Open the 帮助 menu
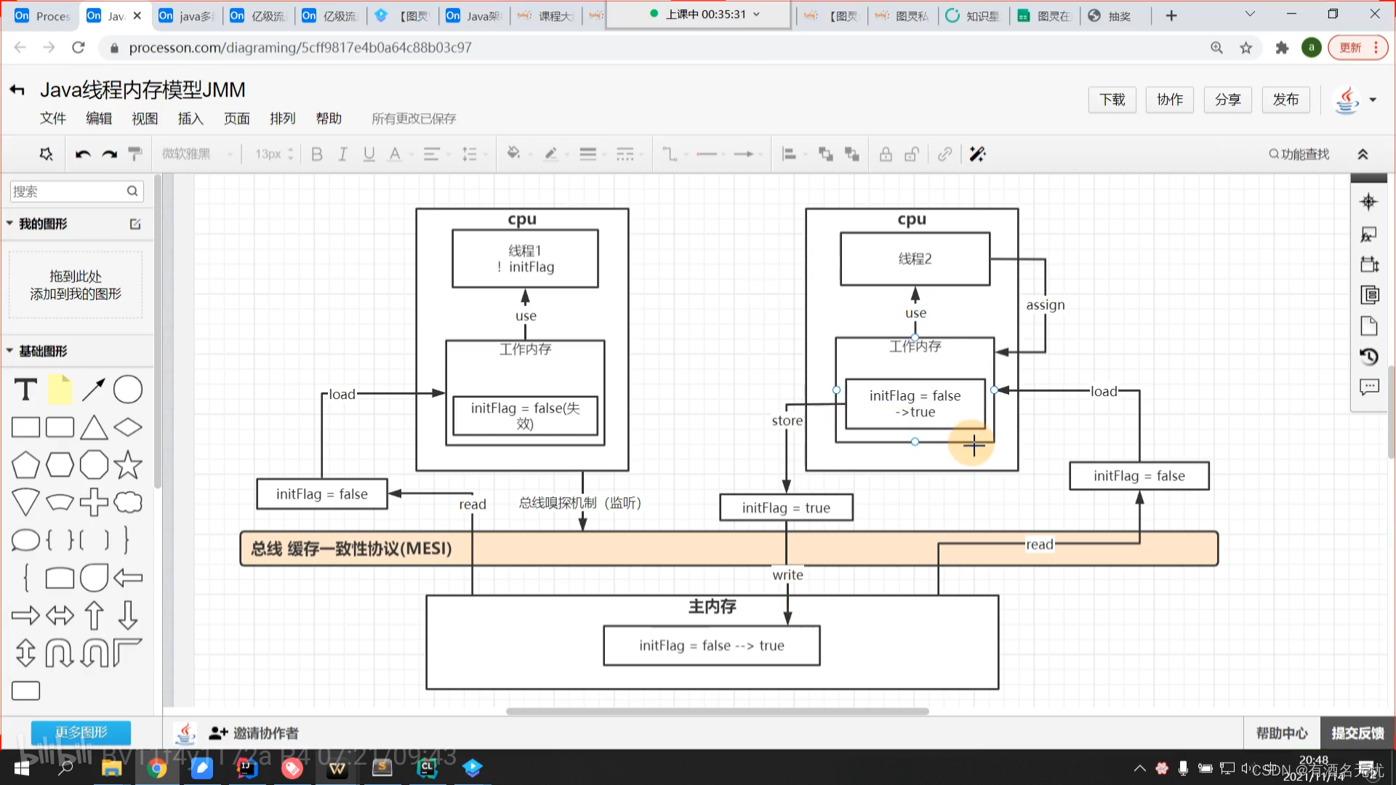Viewport: 1396px width, 785px height. point(329,118)
